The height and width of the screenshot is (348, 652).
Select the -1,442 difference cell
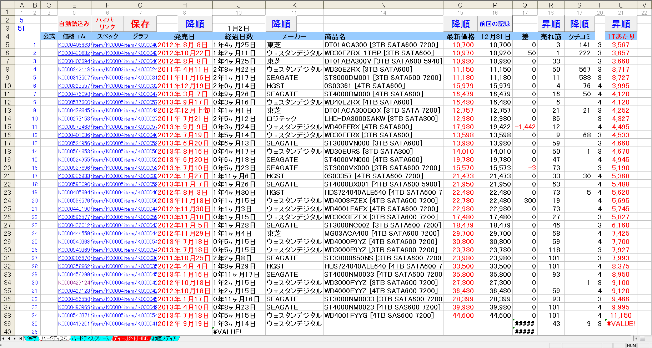tap(525, 127)
